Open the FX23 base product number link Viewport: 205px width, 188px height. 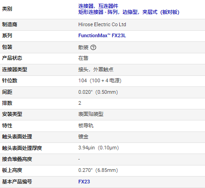tap(84, 182)
